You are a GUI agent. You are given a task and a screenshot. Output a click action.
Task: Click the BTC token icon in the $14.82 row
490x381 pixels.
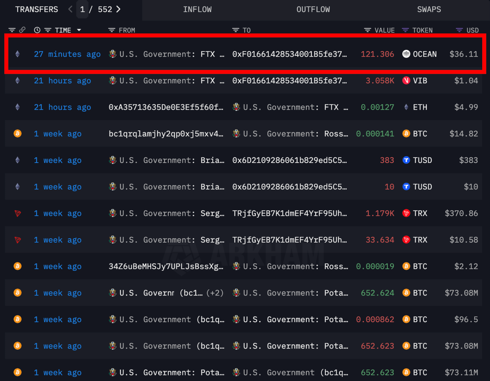[406, 134]
